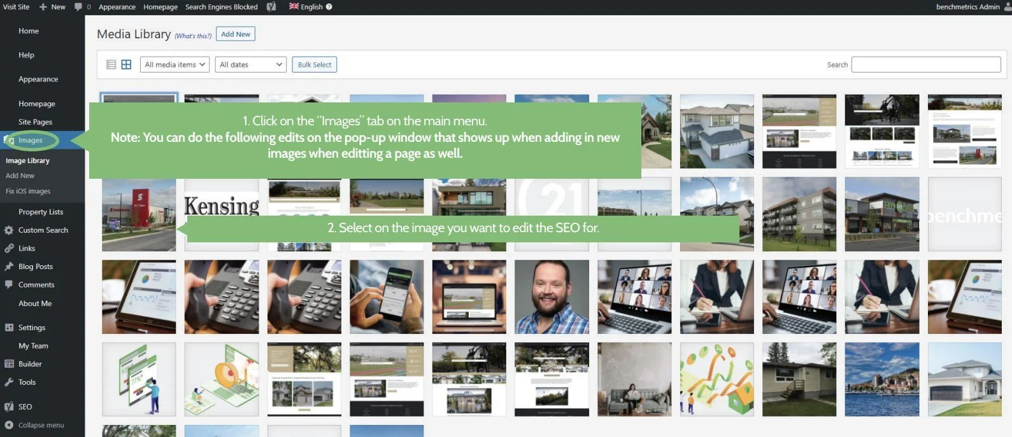The image size is (1012, 437).
Task: Click in the media Search field
Action: [x=926, y=64]
